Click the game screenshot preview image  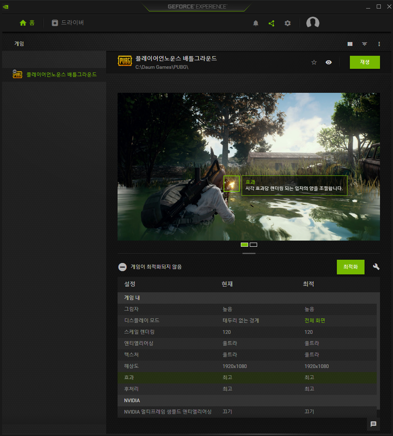coord(249,167)
